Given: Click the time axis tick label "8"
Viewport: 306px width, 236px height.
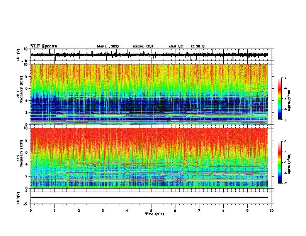Looking at the screenshot, I should click(223, 211).
